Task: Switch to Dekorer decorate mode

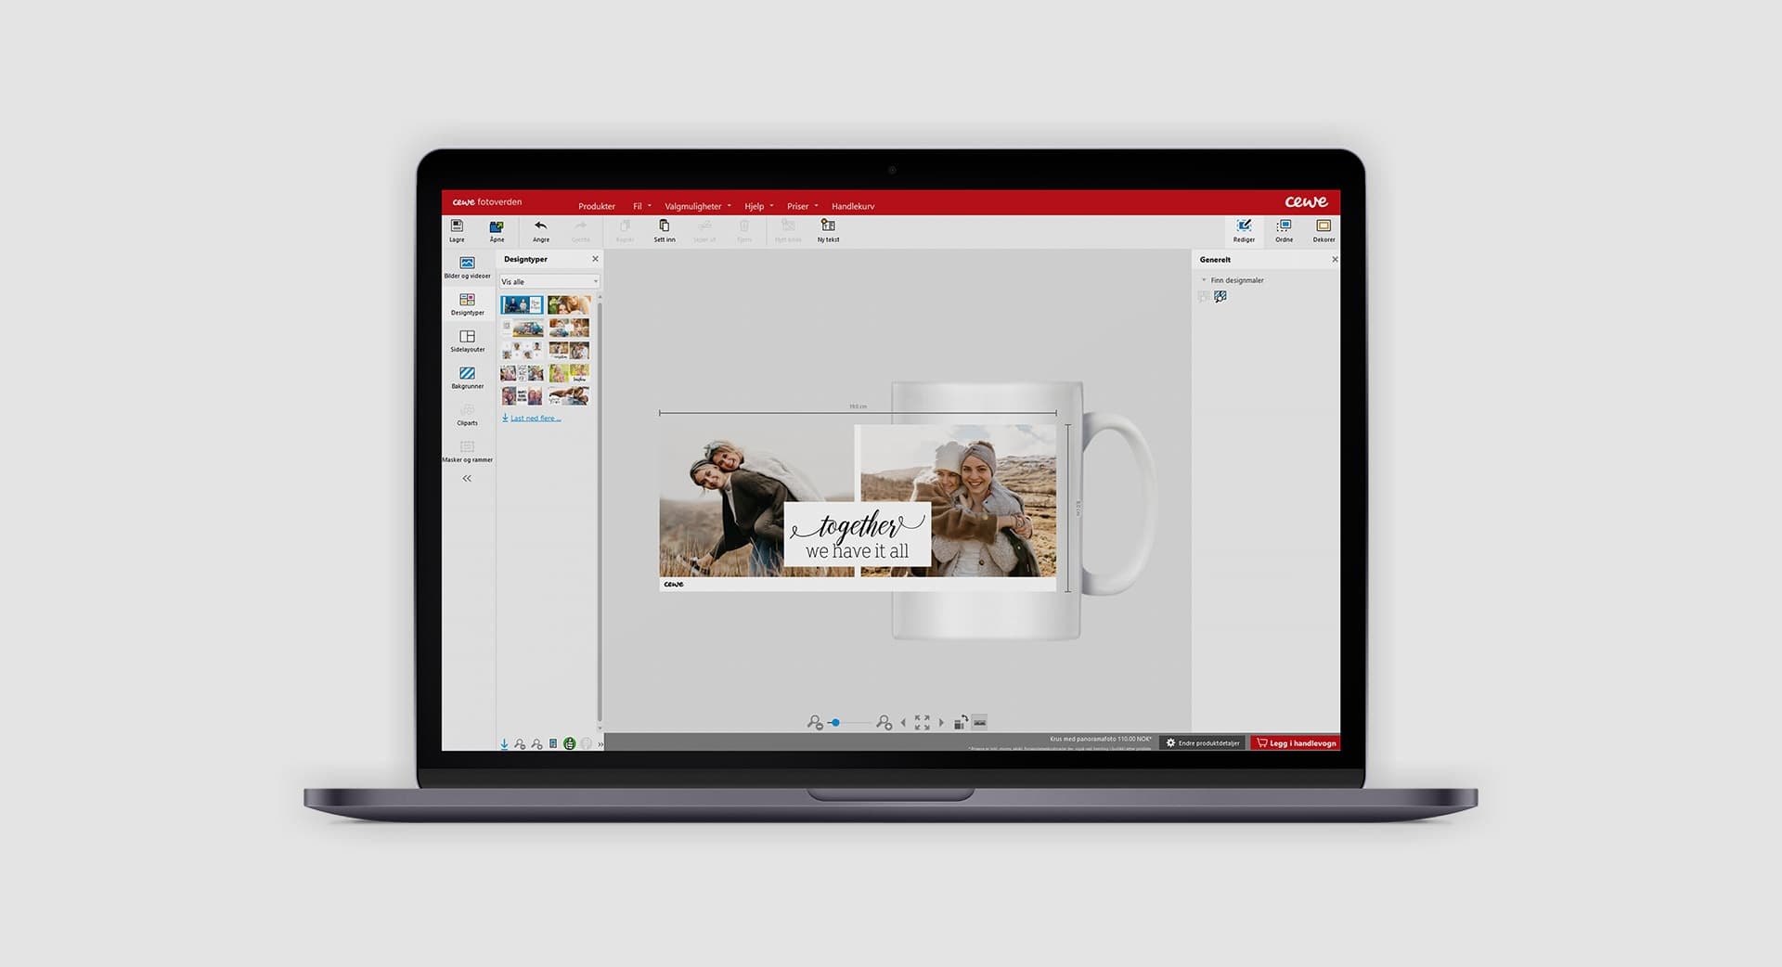Action: (1324, 228)
